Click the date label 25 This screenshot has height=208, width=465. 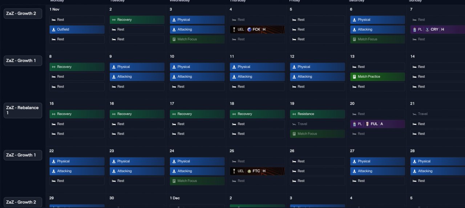coord(232,151)
